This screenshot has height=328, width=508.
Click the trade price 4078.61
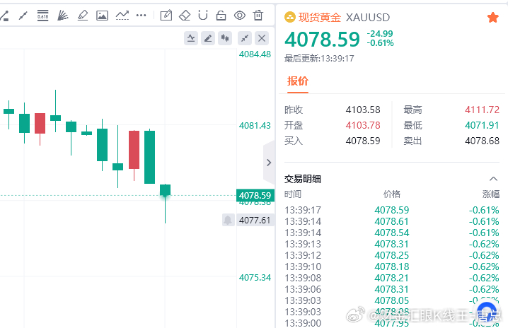point(392,221)
